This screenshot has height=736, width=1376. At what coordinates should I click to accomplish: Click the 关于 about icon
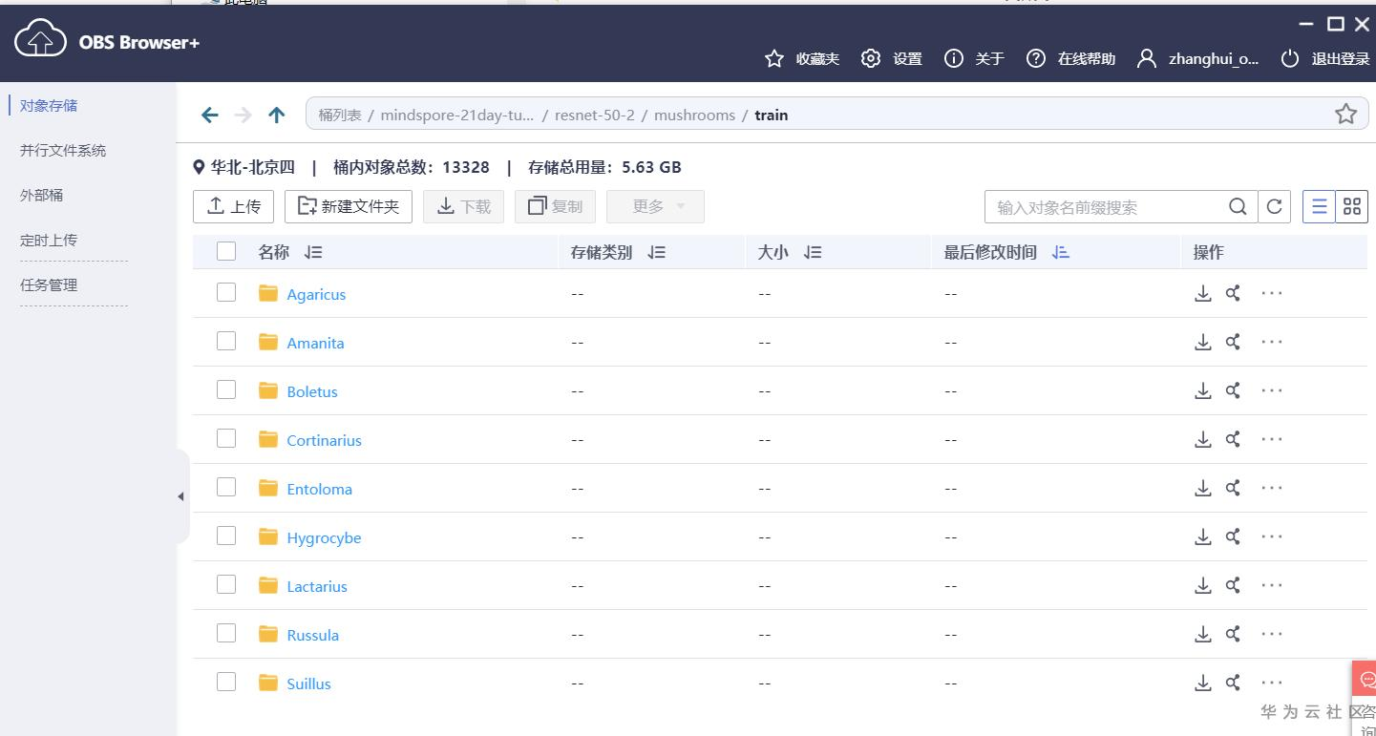[953, 58]
